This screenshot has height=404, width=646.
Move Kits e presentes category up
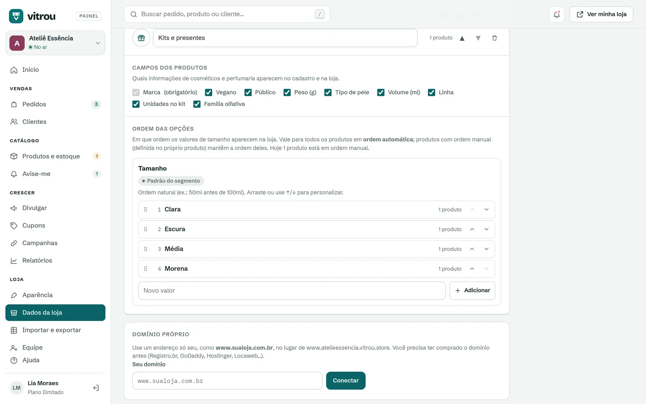point(462,38)
